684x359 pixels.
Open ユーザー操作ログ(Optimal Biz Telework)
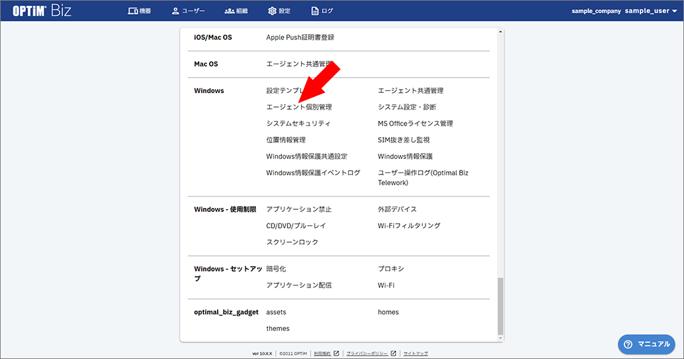point(423,178)
